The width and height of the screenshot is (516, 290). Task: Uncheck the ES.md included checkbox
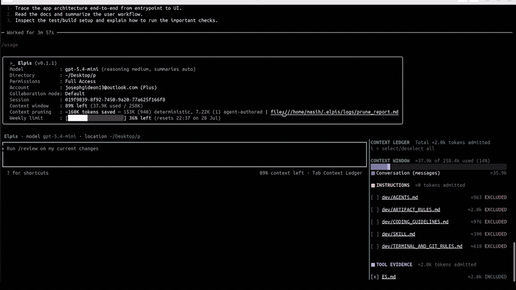click(375, 277)
